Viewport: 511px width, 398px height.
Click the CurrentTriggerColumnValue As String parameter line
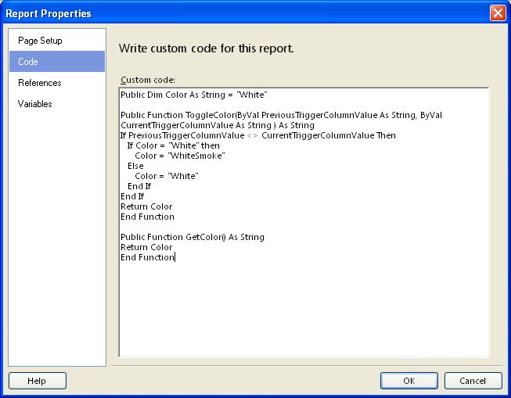[x=217, y=125]
